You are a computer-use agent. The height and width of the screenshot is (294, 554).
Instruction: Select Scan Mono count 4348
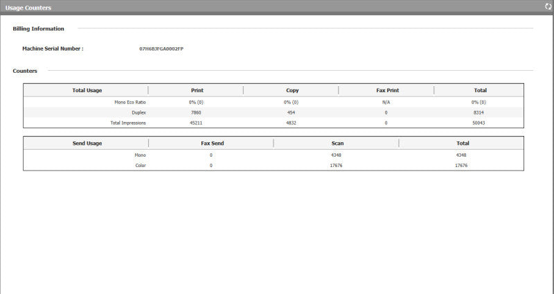[336, 155]
